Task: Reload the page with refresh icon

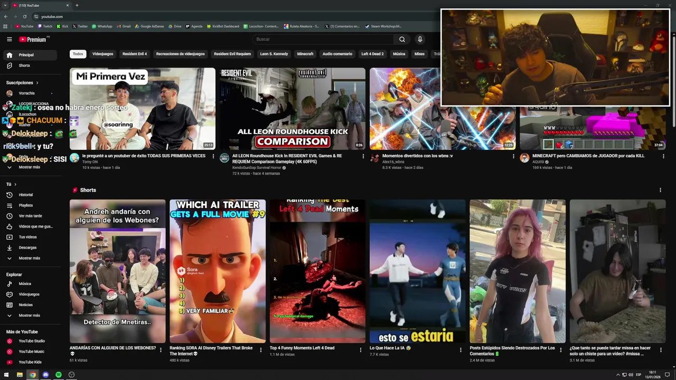Action: (25, 16)
